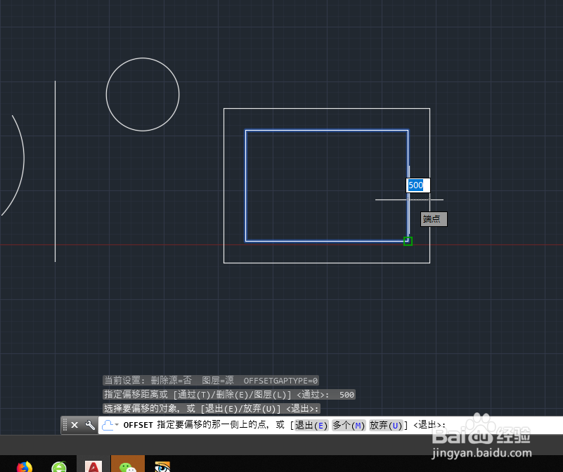Click the command history line containing OFFSETGAPTYPE=0
The image size is (563, 472).
(211, 381)
